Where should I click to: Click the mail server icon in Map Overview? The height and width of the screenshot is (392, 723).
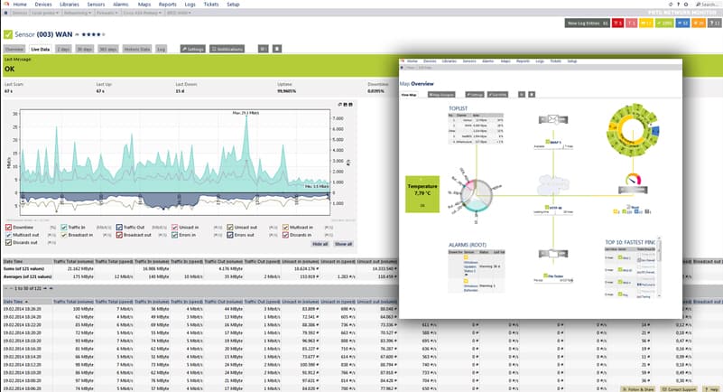[552, 120]
